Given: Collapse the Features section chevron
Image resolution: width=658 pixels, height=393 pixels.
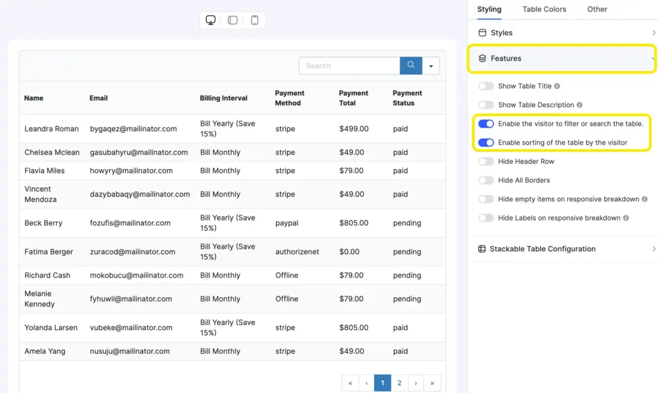Looking at the screenshot, I should click(653, 57).
